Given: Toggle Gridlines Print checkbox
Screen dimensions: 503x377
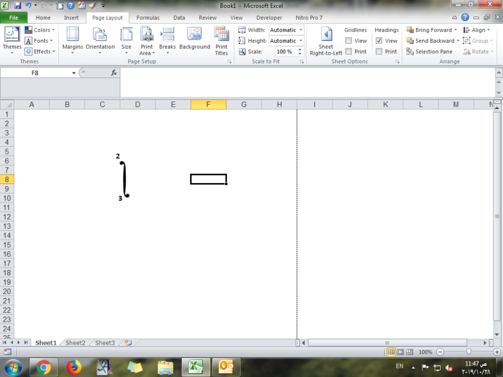Looking at the screenshot, I should [349, 51].
